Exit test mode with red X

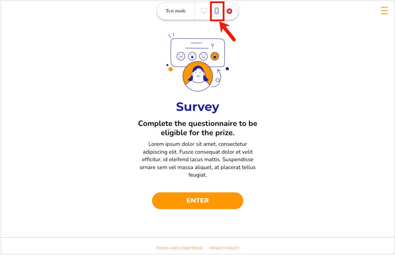tap(229, 11)
